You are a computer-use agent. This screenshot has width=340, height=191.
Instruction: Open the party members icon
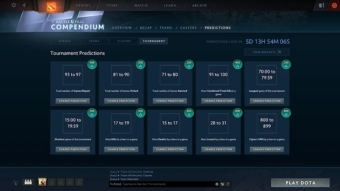pyautogui.click(x=28, y=182)
